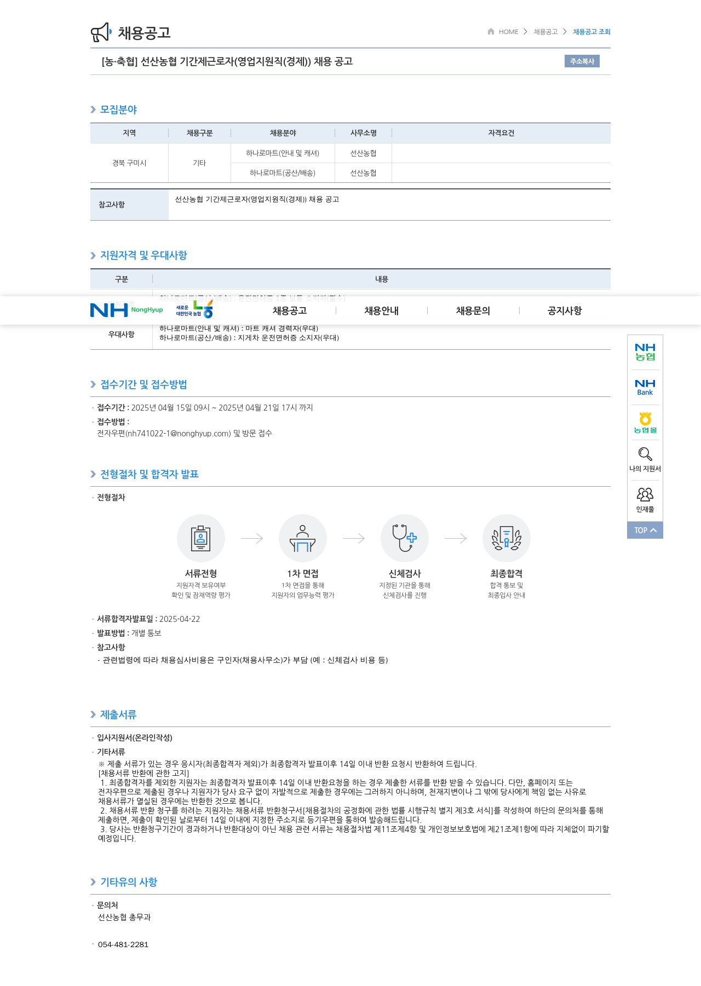The width and height of the screenshot is (701, 986).
Task: Open 나의 지원서 magnifier icon
Action: (x=645, y=454)
